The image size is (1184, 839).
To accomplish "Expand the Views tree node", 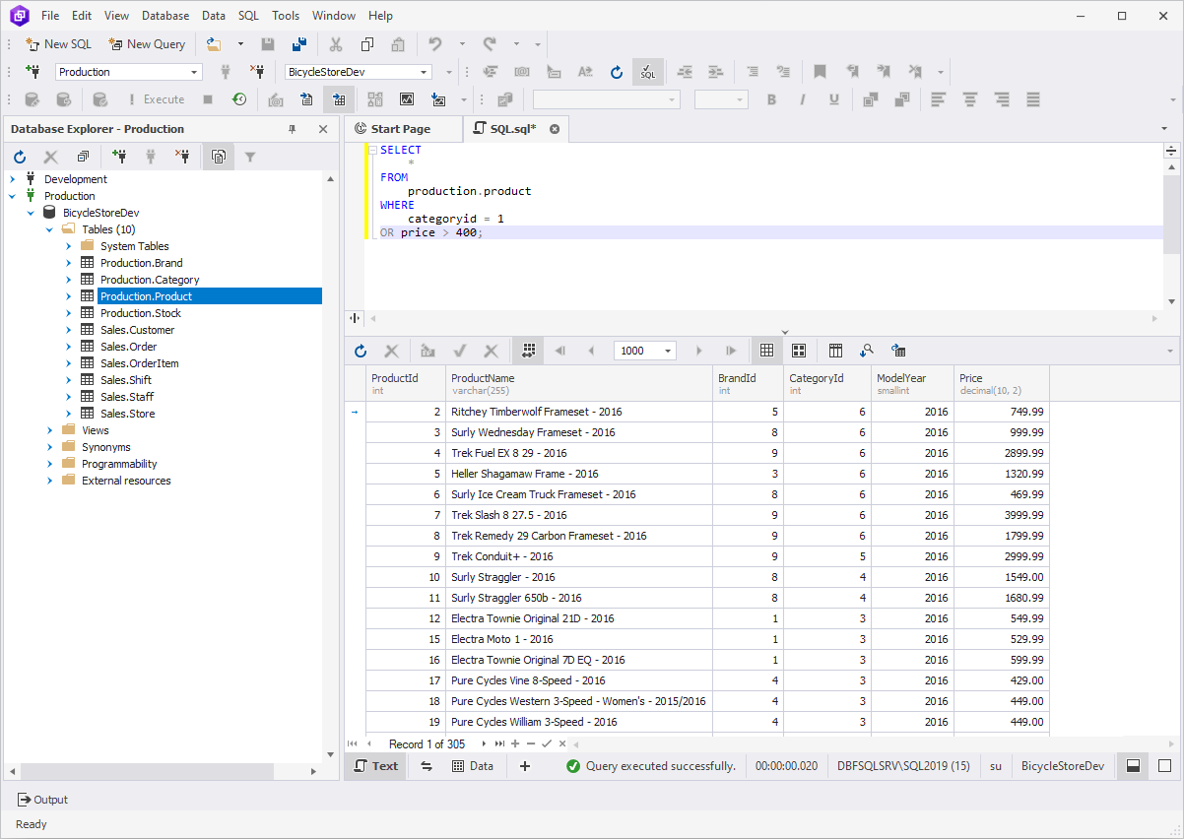I will pyautogui.click(x=48, y=429).
